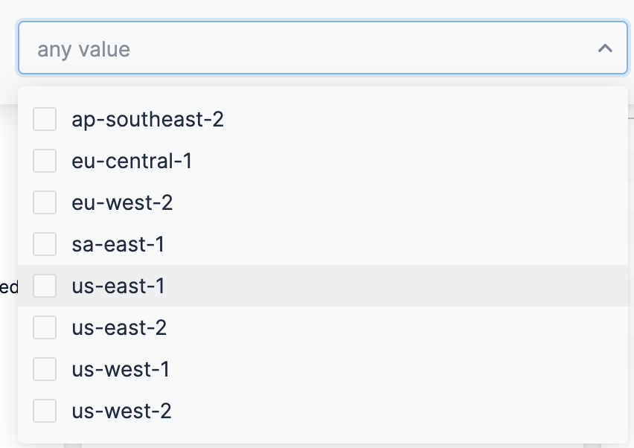The image size is (634, 448).
Task: Click empty space inside the combo box field
Action: (x=357, y=48)
